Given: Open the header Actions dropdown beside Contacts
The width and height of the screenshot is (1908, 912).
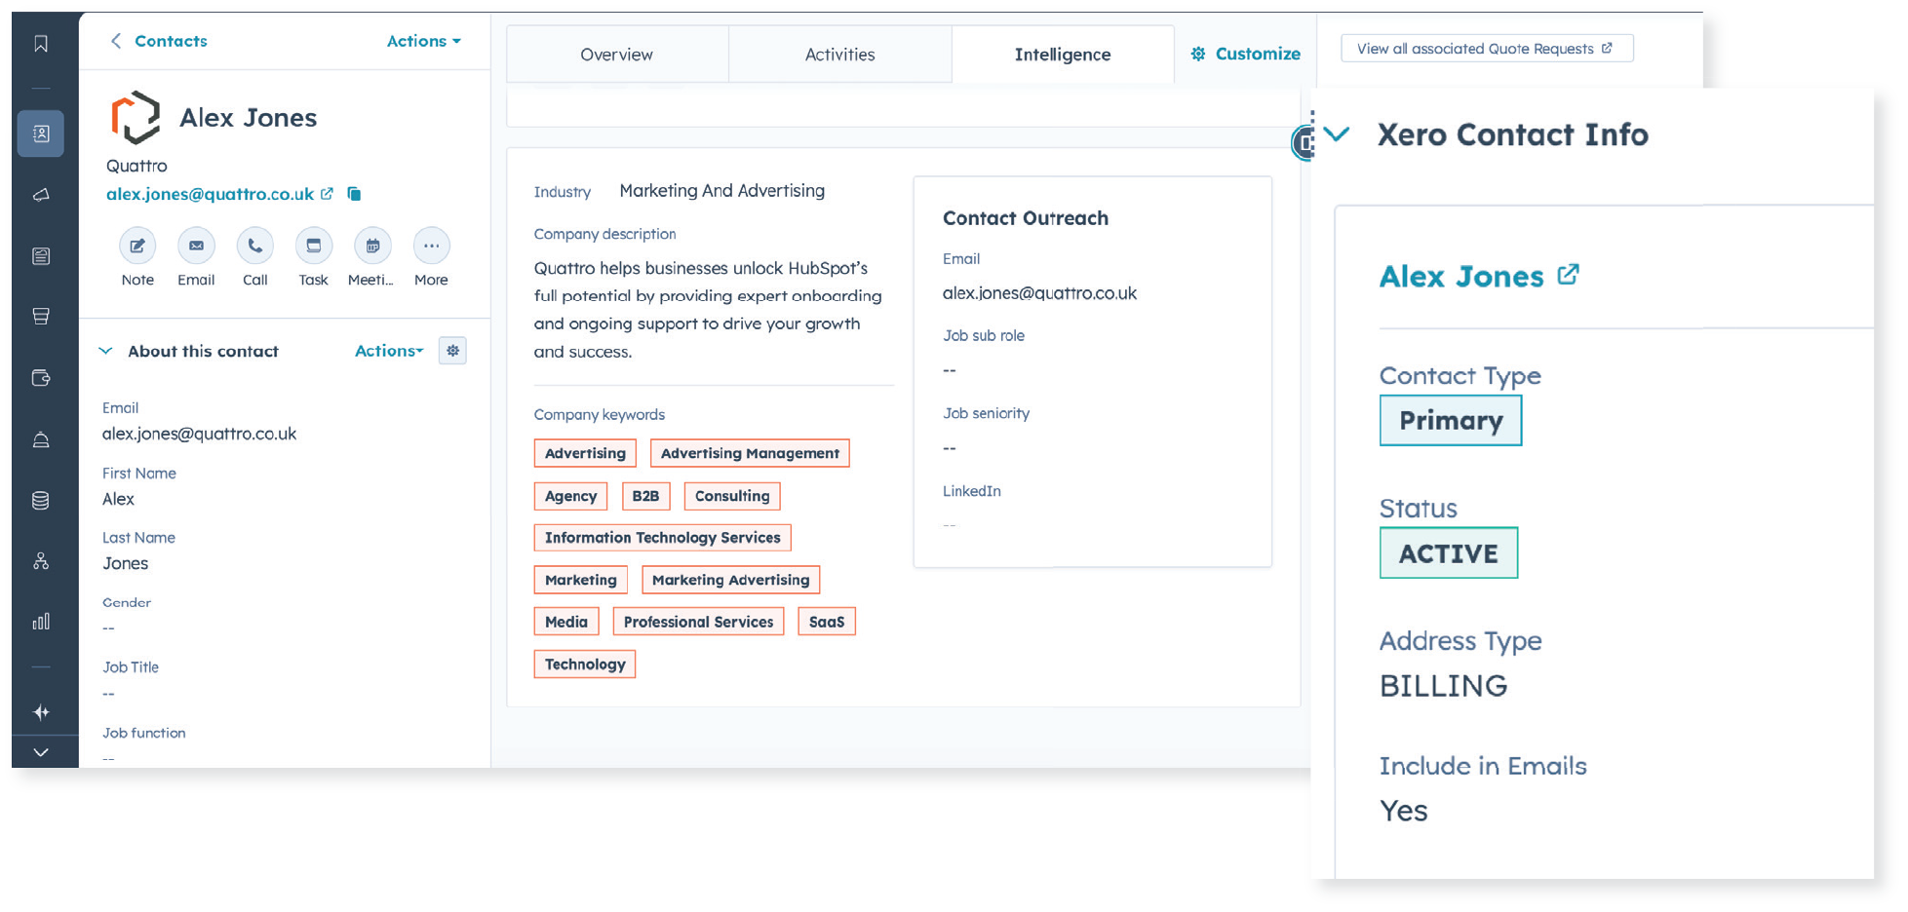Looking at the screenshot, I should [424, 41].
